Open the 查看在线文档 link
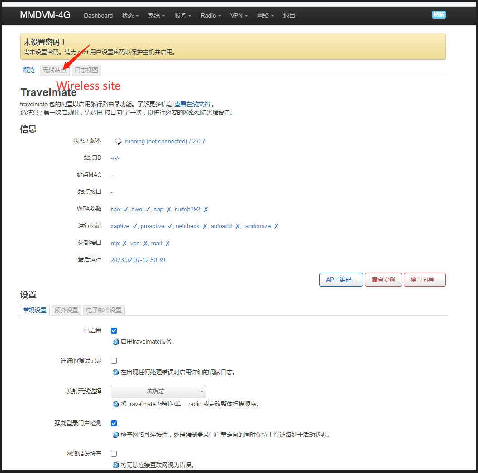Screen dimensions: 478x473 tap(192, 104)
